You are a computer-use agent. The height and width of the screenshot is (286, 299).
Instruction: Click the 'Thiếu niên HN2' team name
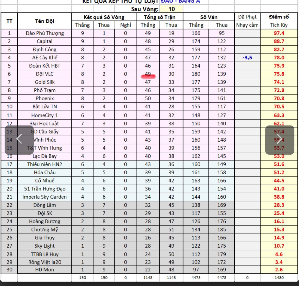click(x=45, y=164)
